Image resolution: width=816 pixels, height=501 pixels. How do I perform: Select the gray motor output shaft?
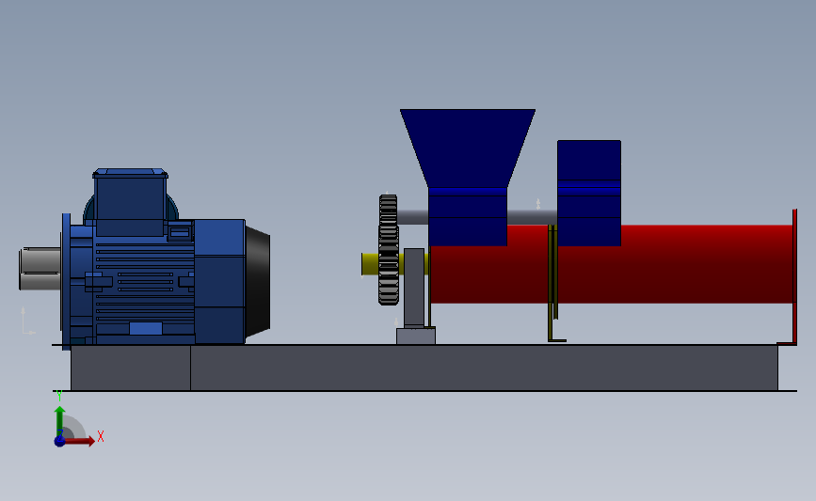40,269
